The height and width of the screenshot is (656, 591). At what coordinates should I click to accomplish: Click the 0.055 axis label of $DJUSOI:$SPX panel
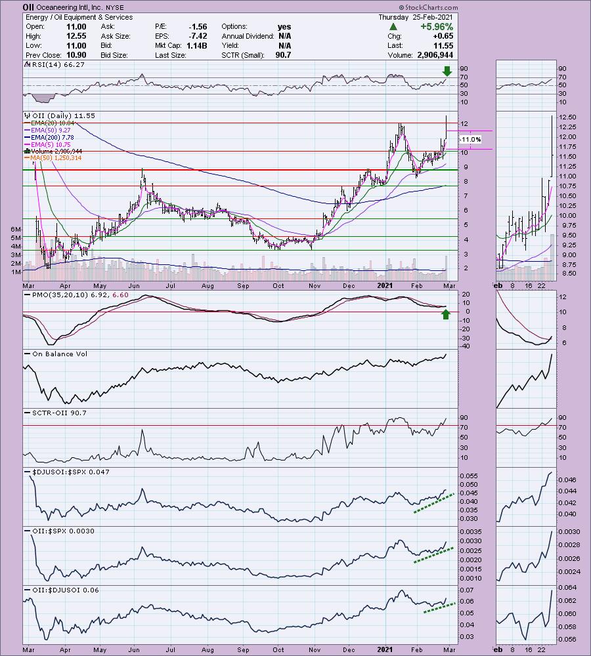[x=469, y=476]
